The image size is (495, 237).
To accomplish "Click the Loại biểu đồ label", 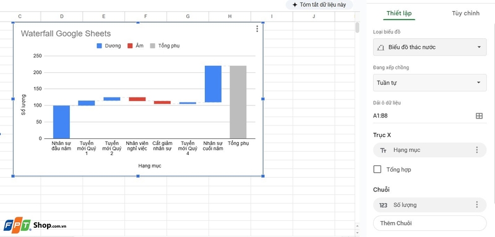I will click(387, 32).
